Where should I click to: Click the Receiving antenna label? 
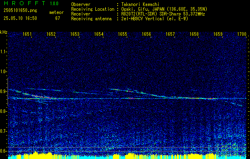[91, 19]
